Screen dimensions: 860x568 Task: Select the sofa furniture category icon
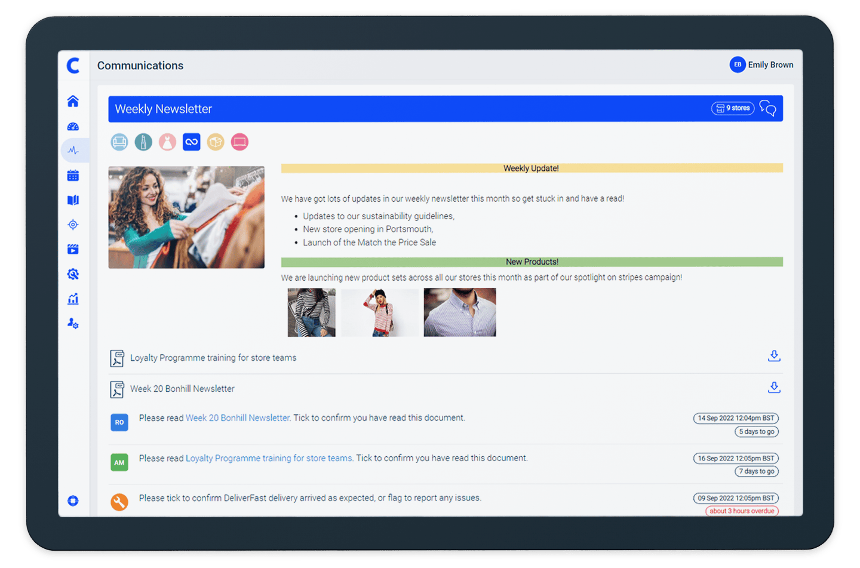pyautogui.click(x=119, y=142)
